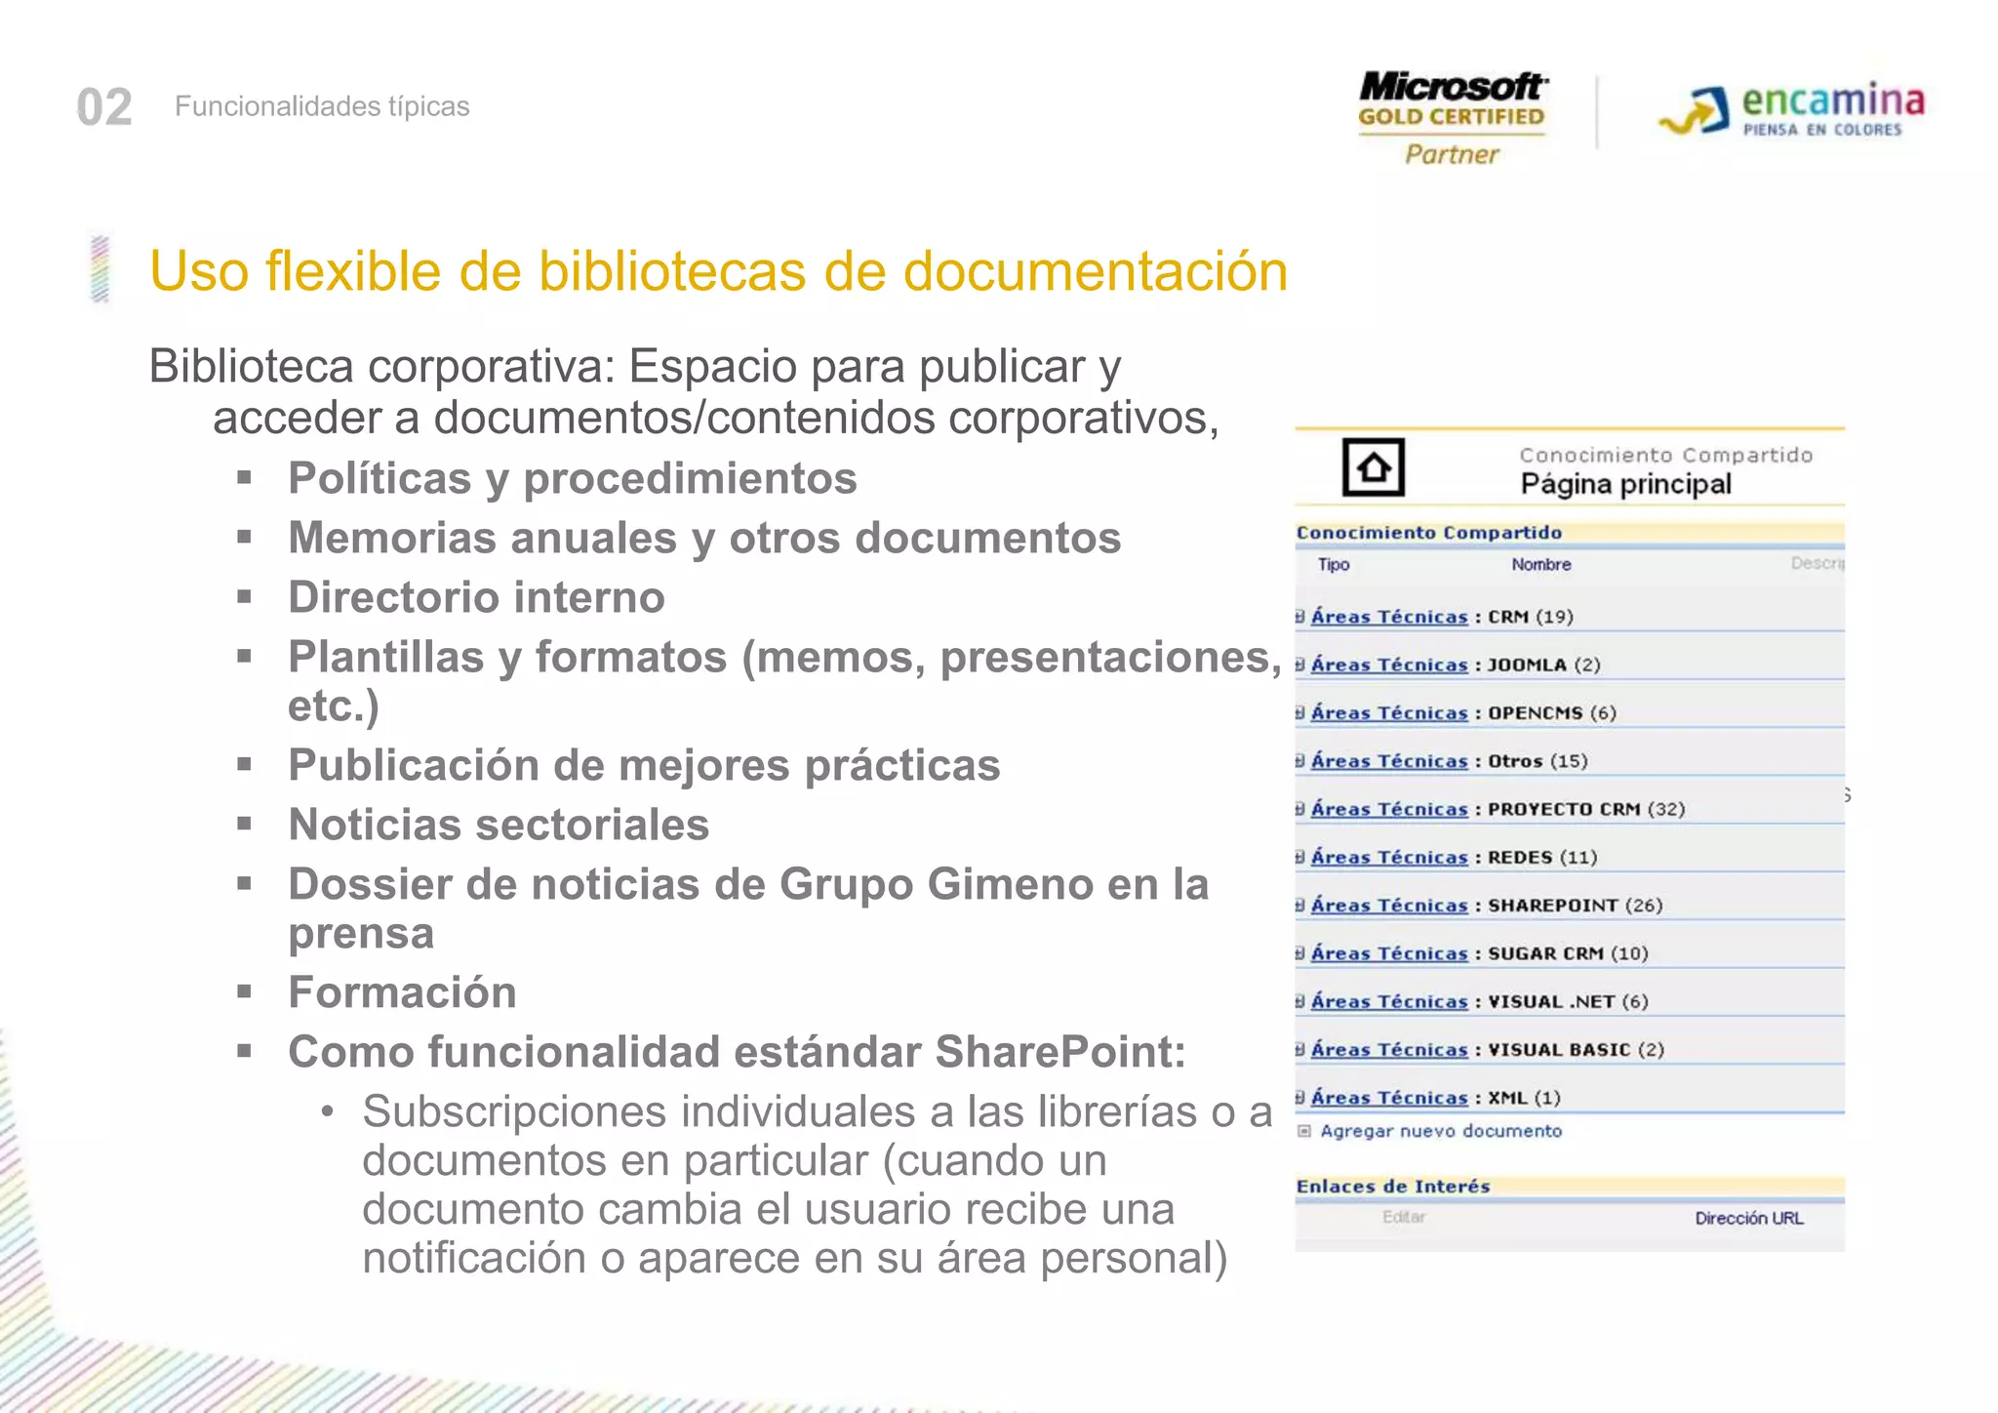
Task: Click the Editar column header
Action: (1404, 1217)
